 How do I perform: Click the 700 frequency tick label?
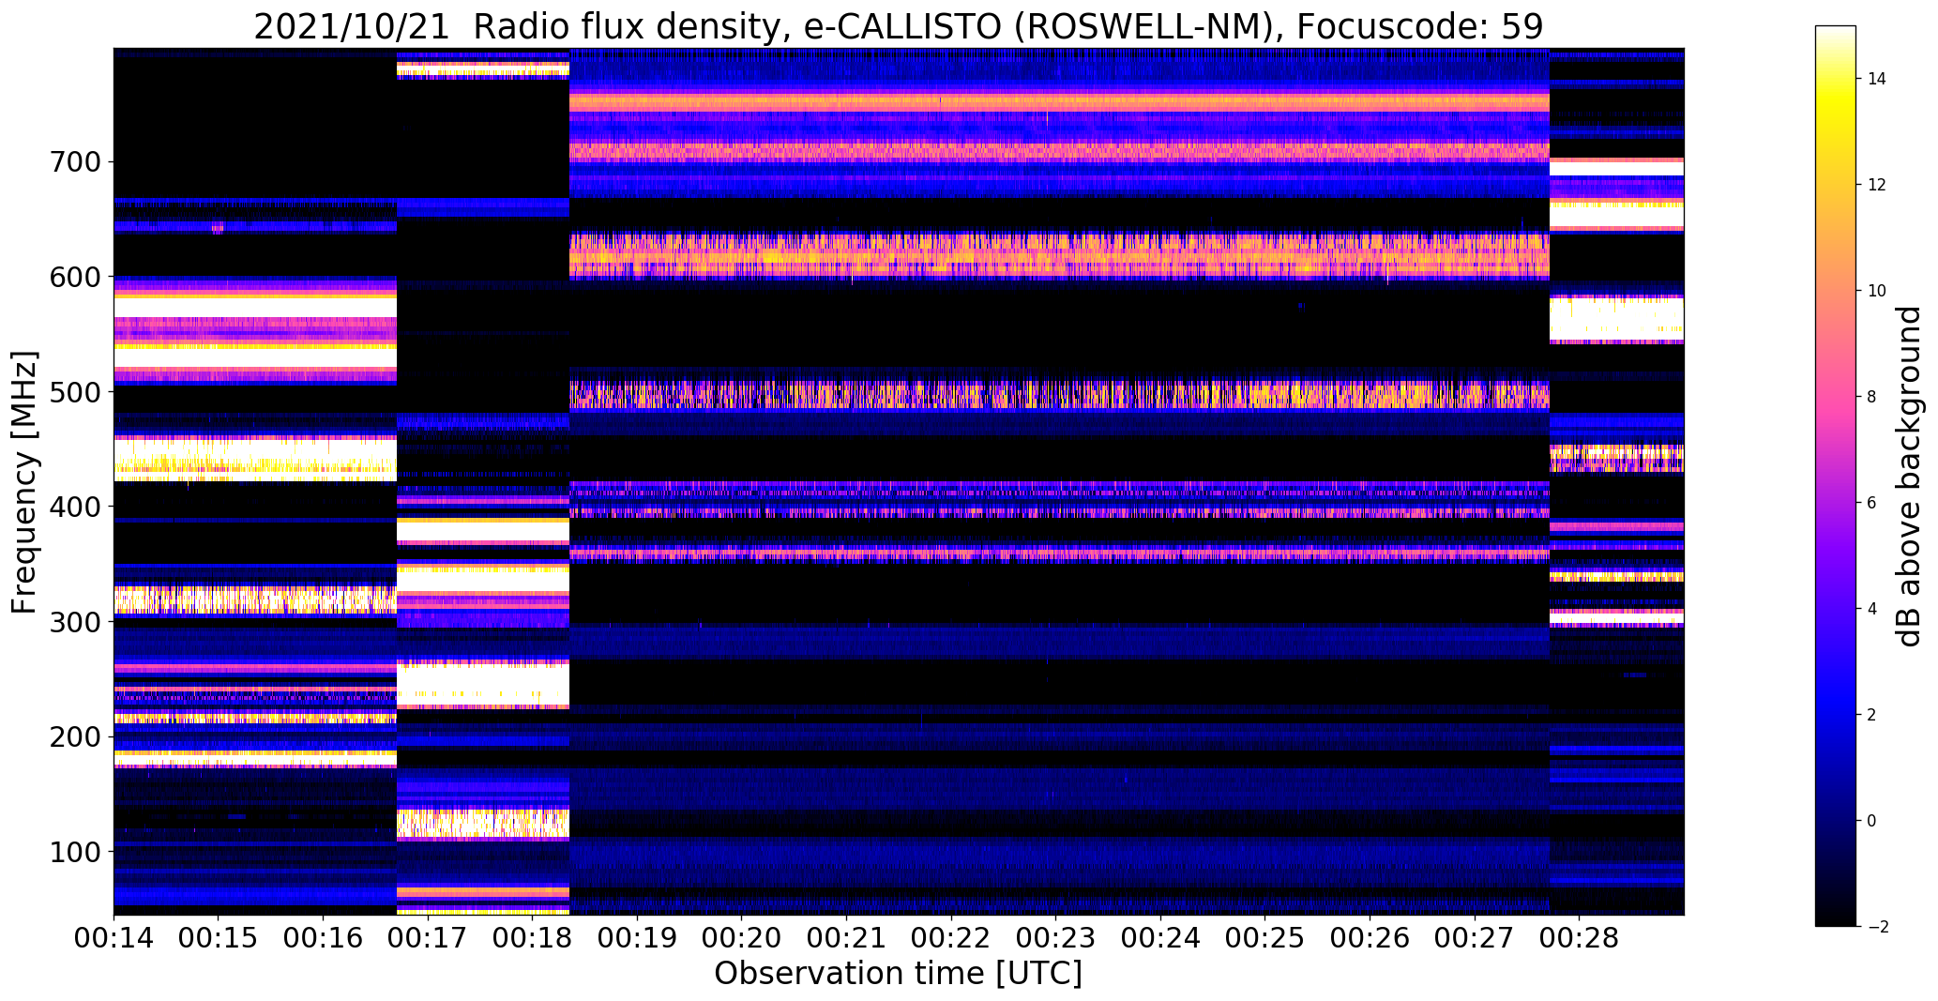coord(73,162)
